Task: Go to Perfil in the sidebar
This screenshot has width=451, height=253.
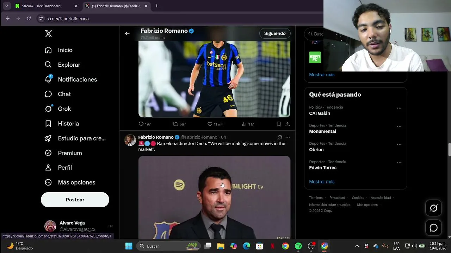Action: (x=58, y=168)
